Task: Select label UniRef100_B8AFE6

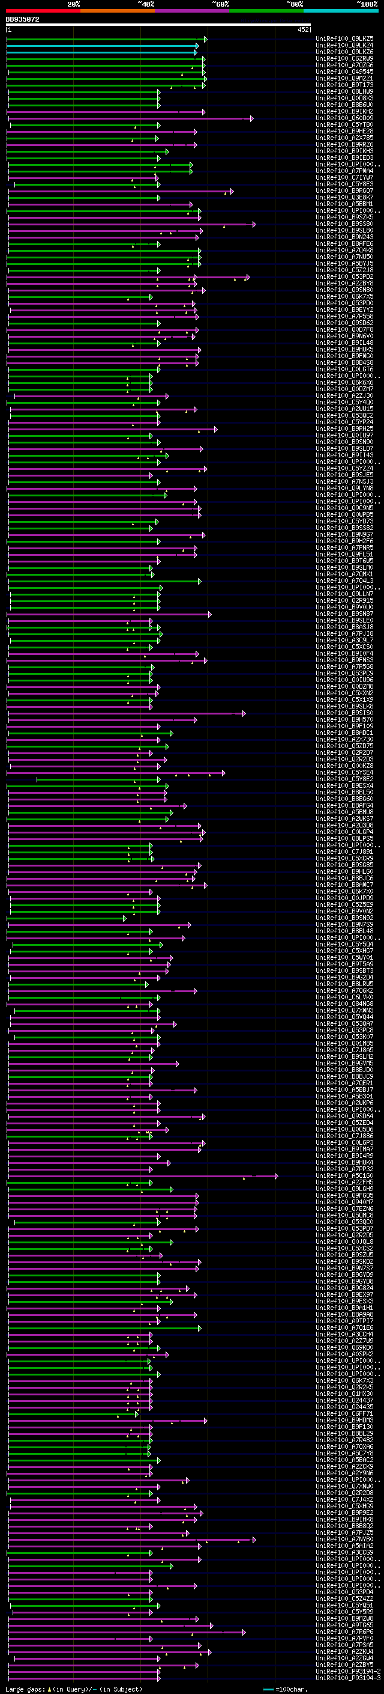Action: tap(344, 243)
